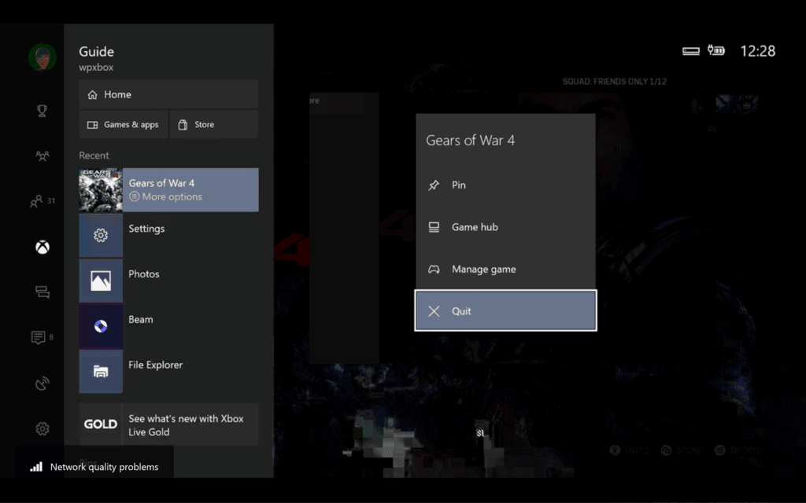Click the wpxbox gamertag text
The image size is (806, 503).
tap(96, 68)
